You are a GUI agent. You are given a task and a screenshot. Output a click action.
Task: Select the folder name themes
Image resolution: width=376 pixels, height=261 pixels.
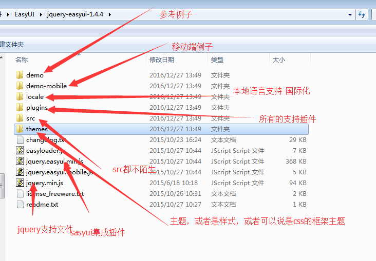pyautogui.click(x=37, y=129)
